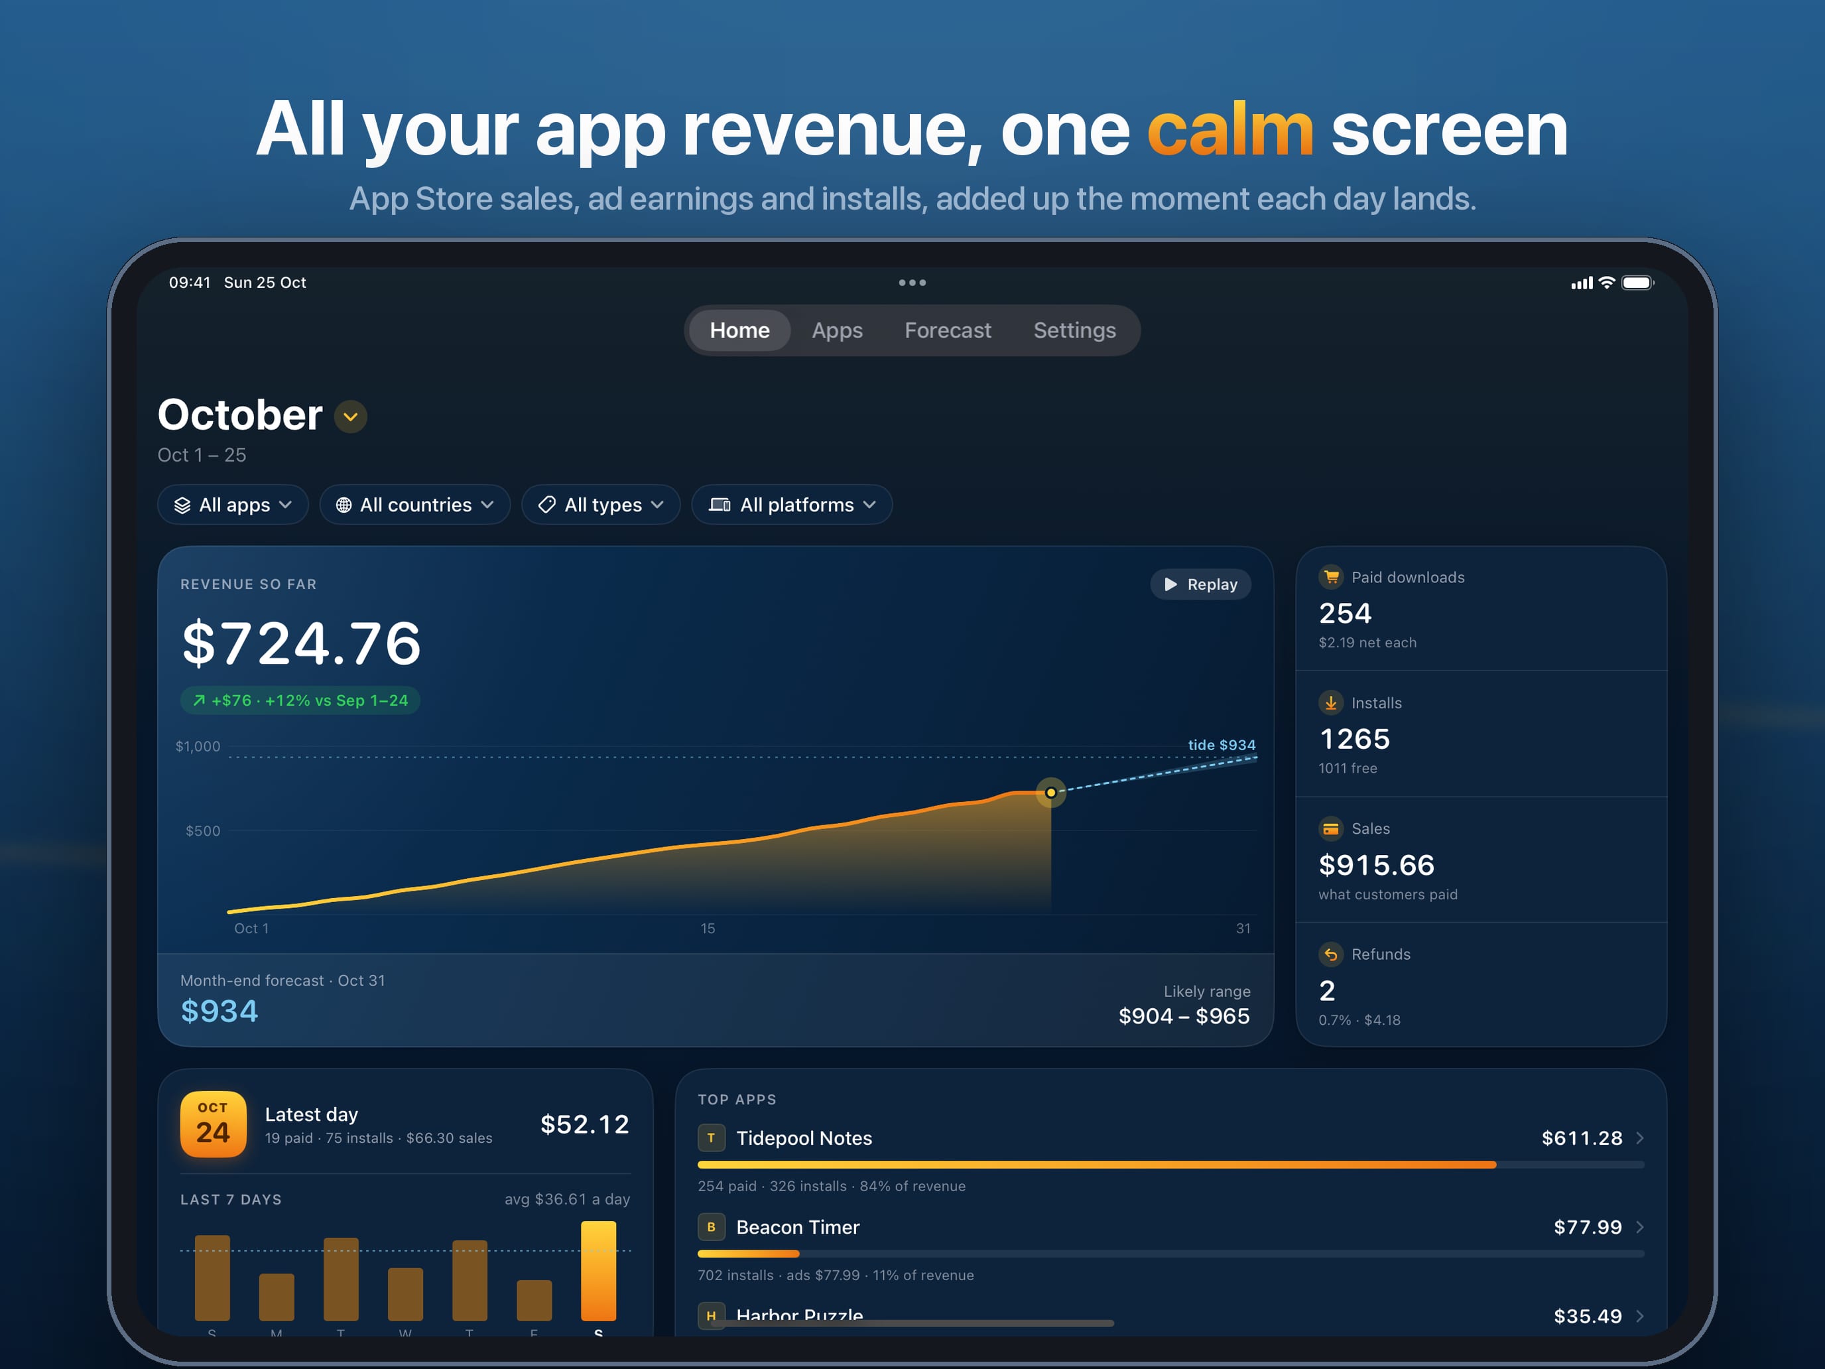Open Tidepool Notes details via its chevron
Viewport: 1825px width, 1369px height.
tap(1640, 1138)
